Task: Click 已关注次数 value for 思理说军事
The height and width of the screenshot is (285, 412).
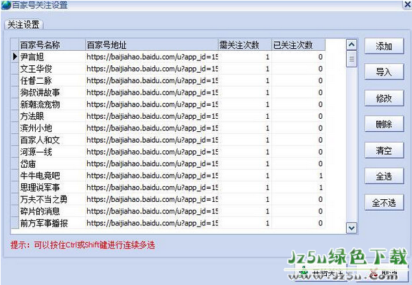Action: click(299, 187)
